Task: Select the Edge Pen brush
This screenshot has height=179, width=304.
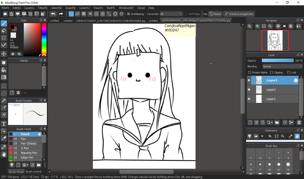Action: (25, 158)
